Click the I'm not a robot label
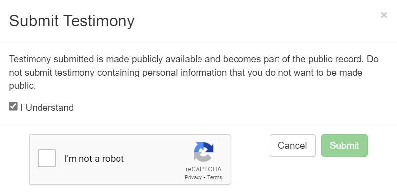This screenshot has height=192, width=397. pos(94,158)
